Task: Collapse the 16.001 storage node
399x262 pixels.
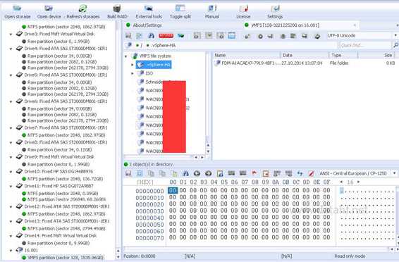Action: point(11,251)
